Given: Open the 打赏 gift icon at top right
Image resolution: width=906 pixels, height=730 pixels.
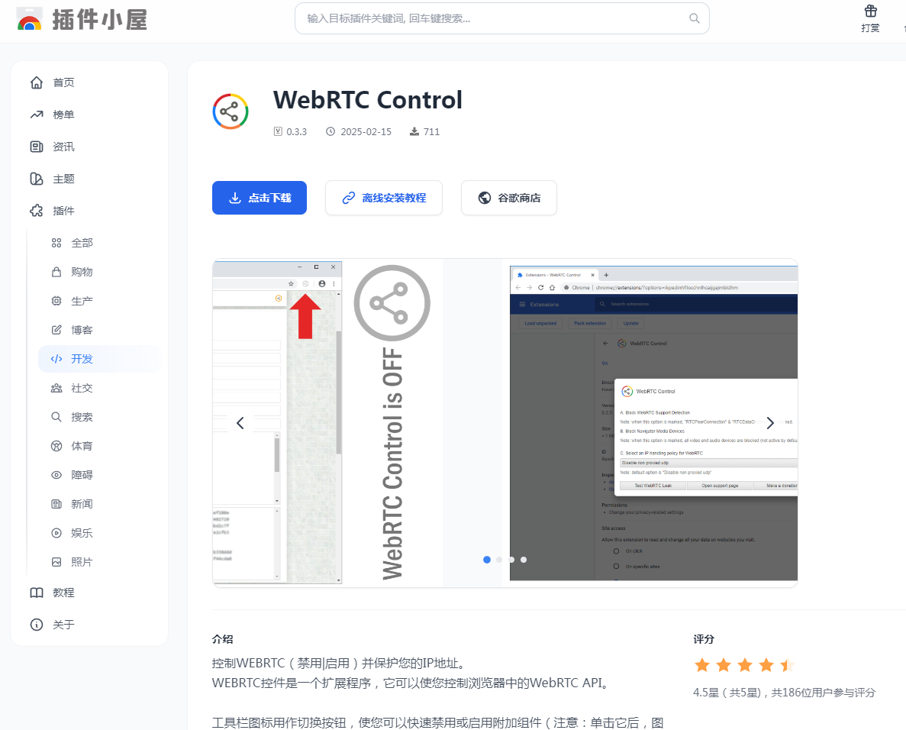Looking at the screenshot, I should tap(870, 10).
